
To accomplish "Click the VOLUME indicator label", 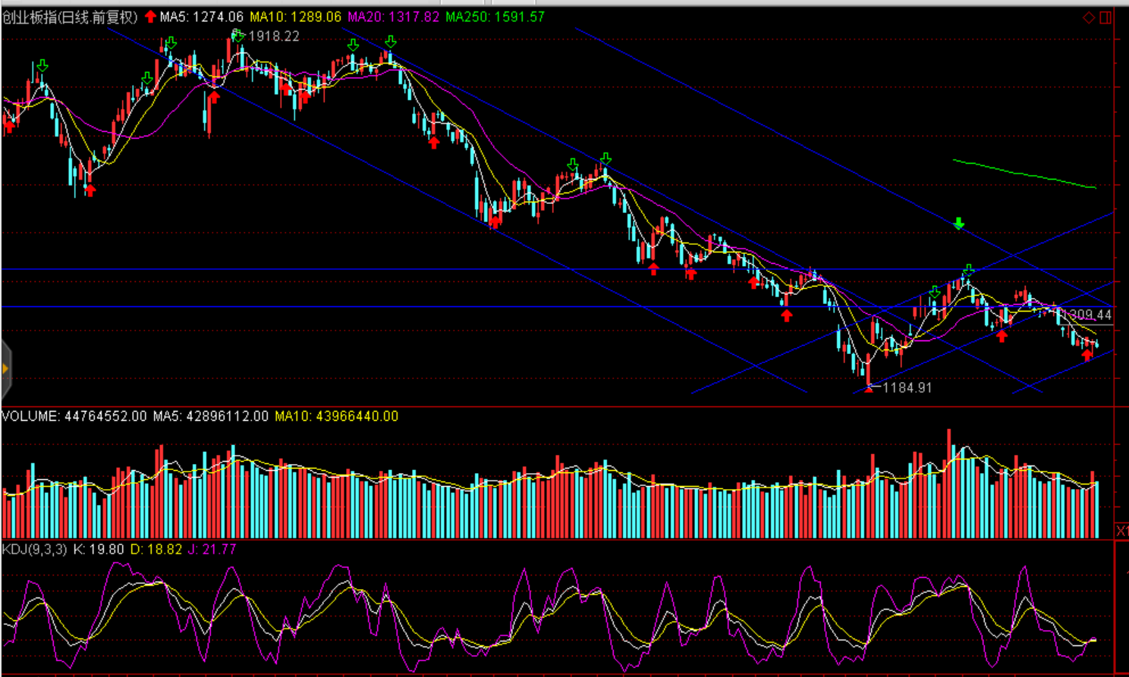I will pos(74,416).
